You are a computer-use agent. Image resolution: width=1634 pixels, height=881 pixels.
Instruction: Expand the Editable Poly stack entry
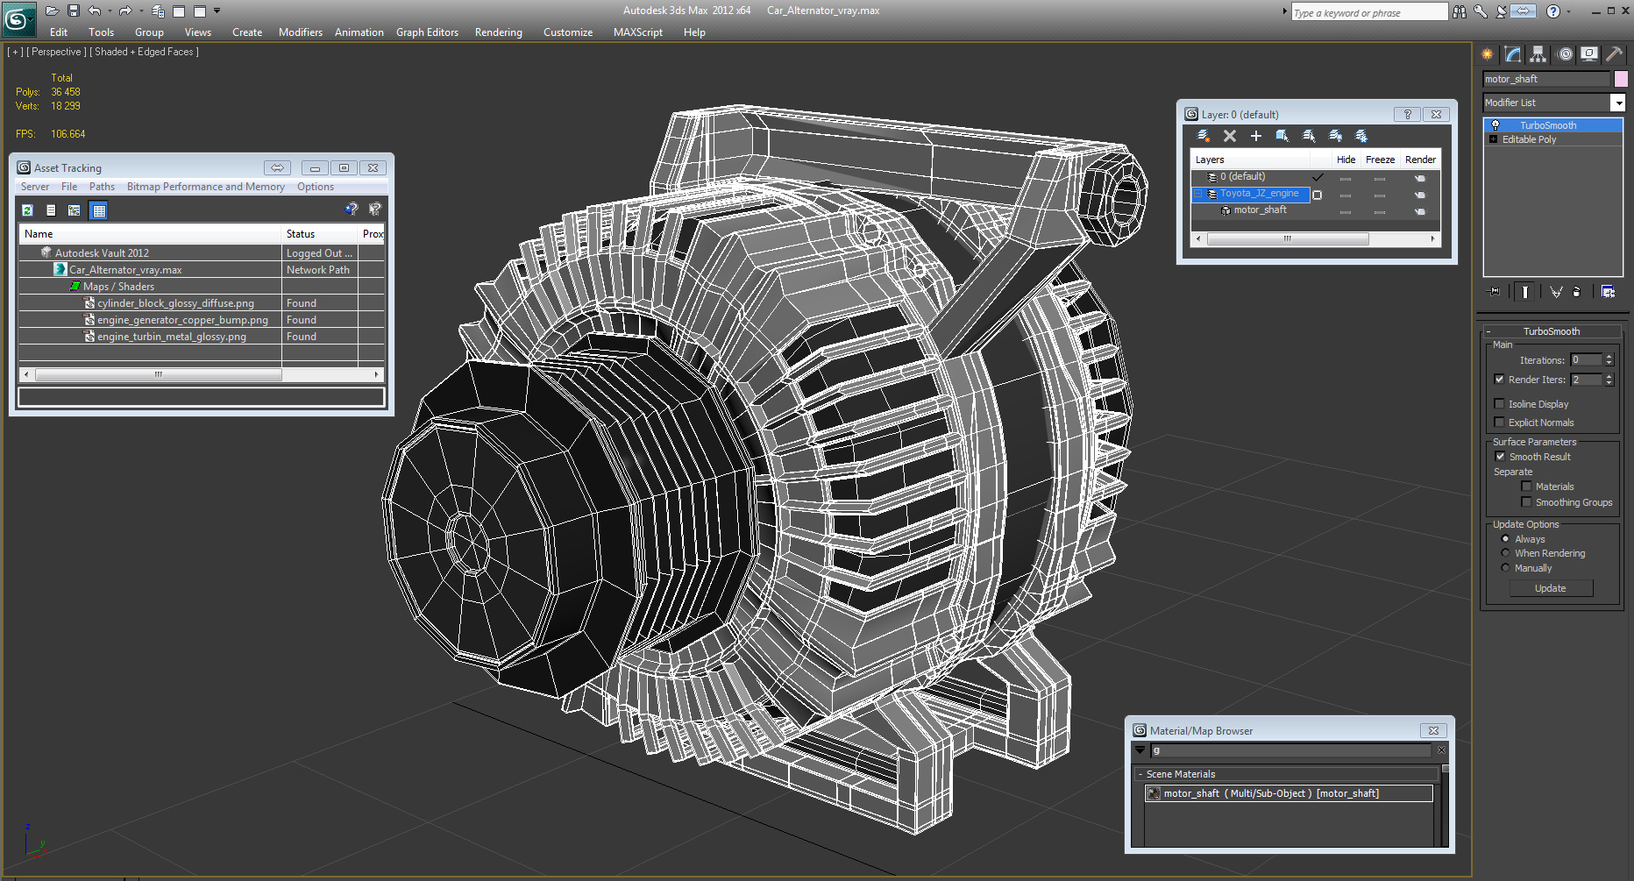click(x=1493, y=139)
